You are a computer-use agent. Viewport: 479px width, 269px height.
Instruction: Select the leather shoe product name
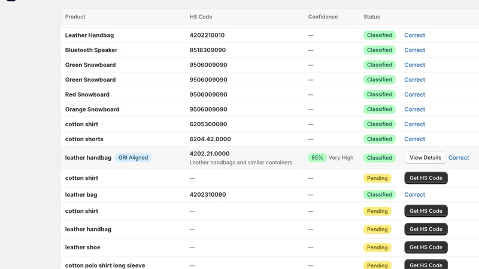pyautogui.click(x=83, y=247)
